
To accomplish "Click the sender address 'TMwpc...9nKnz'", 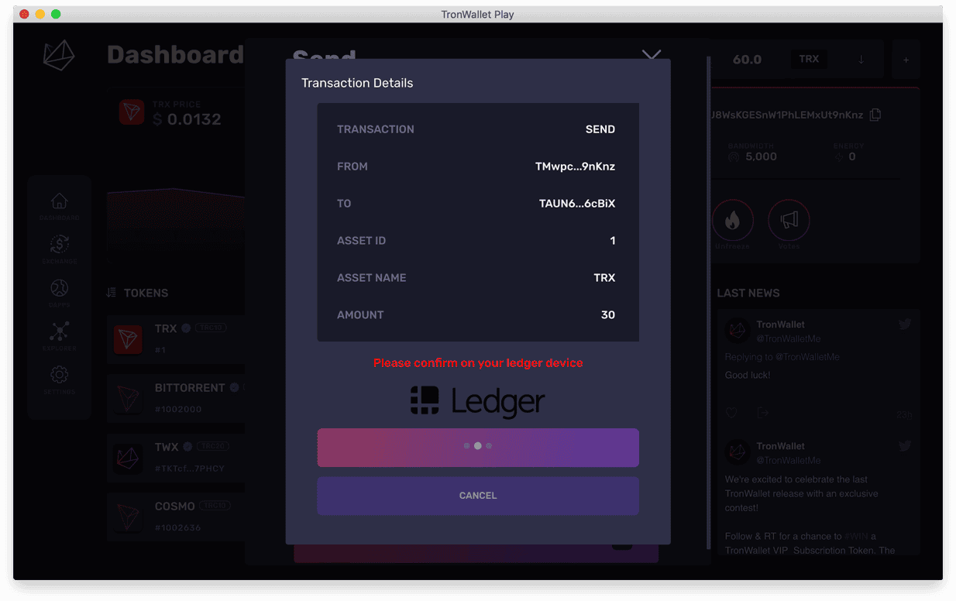I will click(575, 167).
